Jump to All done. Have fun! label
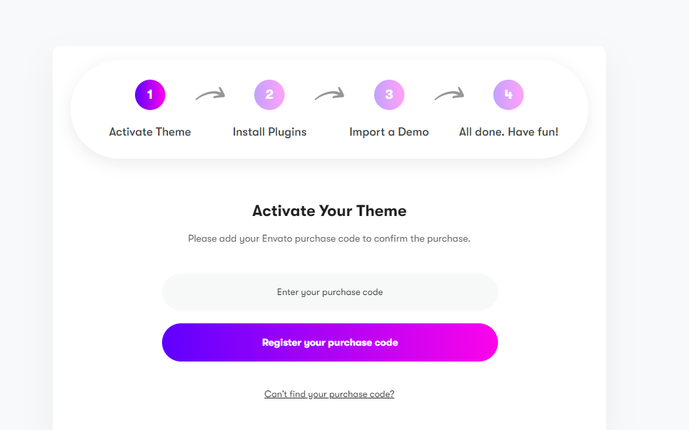This screenshot has width=689, height=430. tap(509, 132)
